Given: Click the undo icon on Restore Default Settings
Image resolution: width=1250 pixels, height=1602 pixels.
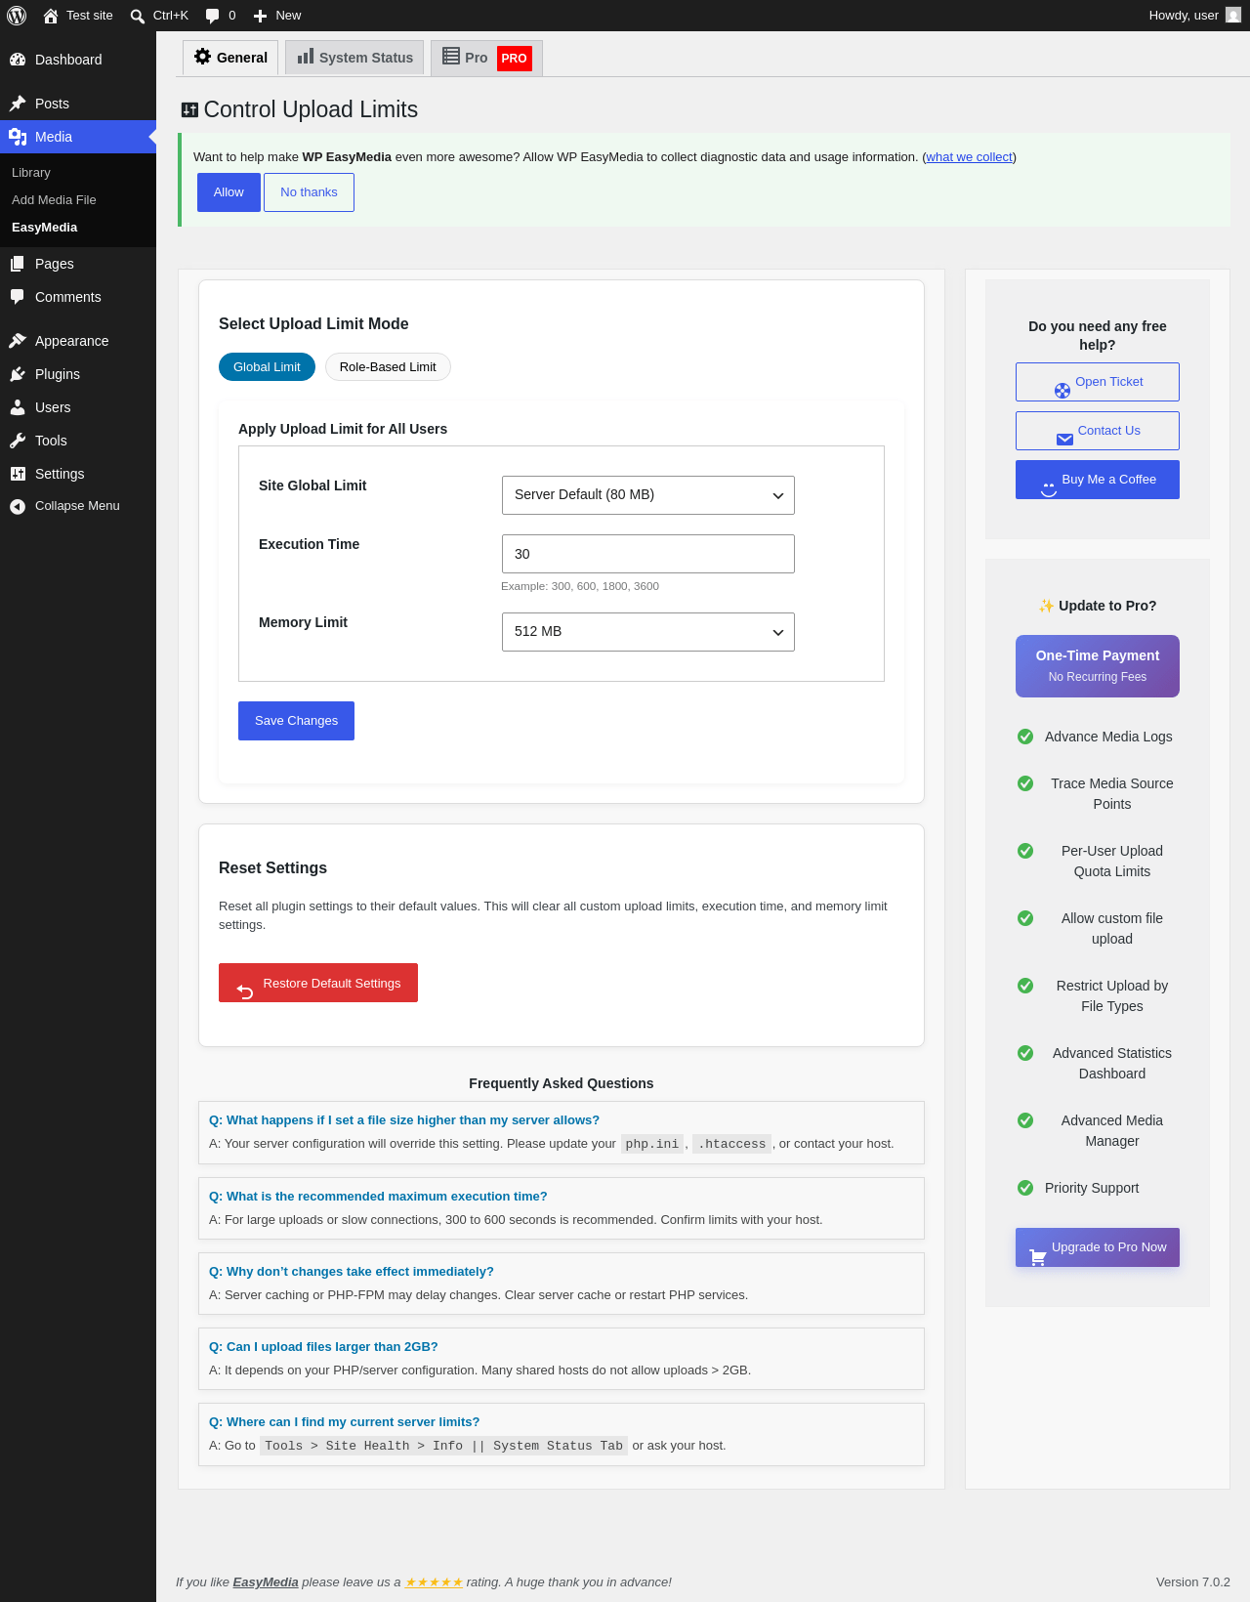Looking at the screenshot, I should (x=244, y=991).
